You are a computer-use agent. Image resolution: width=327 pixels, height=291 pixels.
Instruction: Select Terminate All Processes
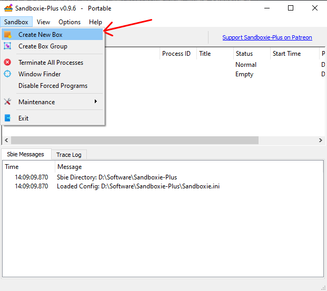tap(52, 62)
